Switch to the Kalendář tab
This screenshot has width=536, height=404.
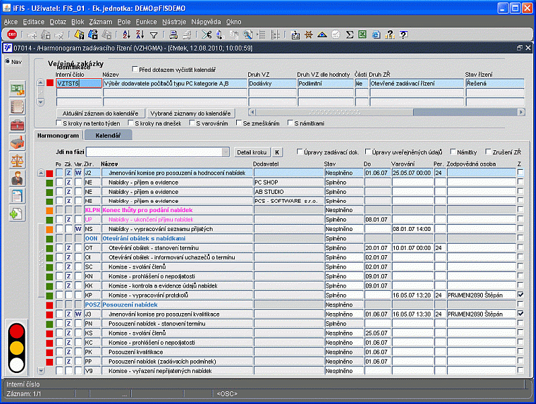107,136
